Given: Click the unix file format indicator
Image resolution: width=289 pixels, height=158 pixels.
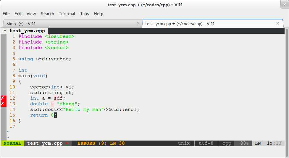Looking at the screenshot, I should [184, 143].
